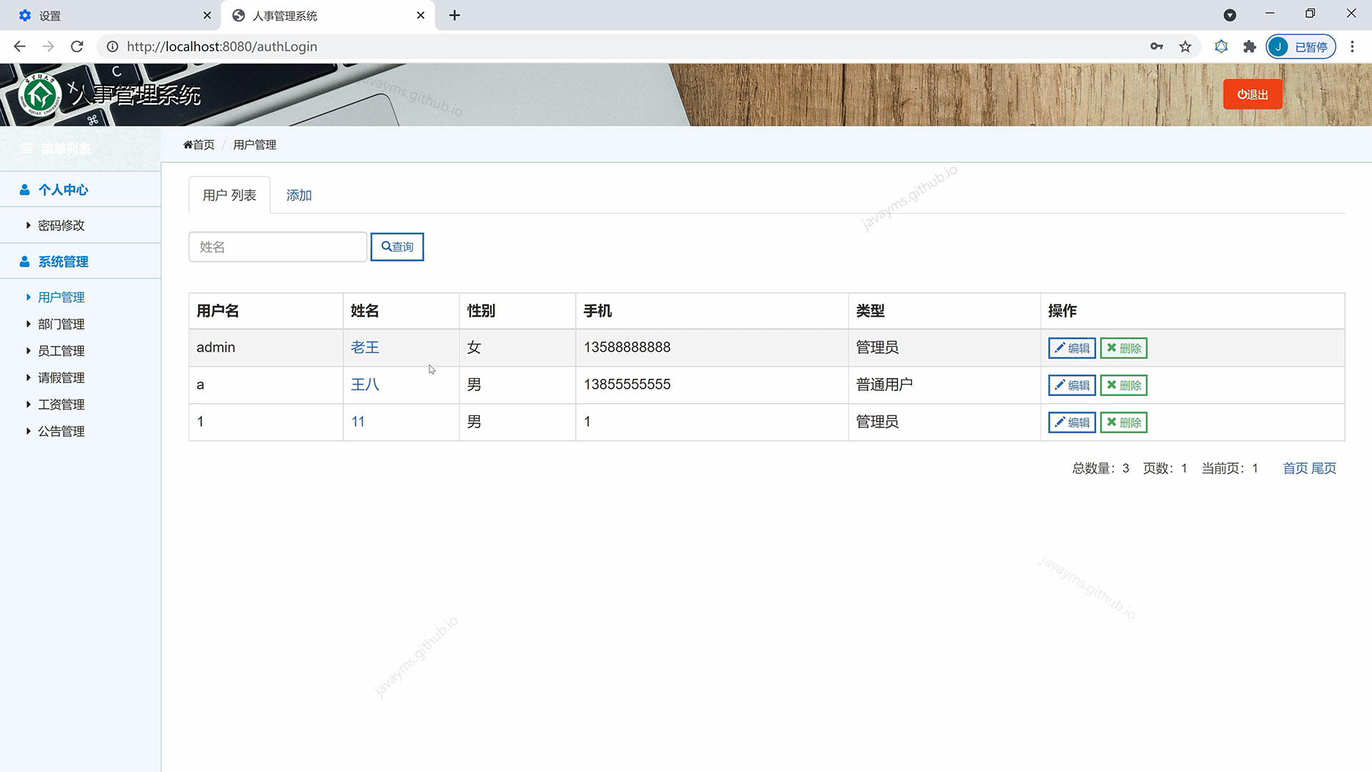Open the 王八 name link
This screenshot has height=772, width=1372.
[x=364, y=385]
